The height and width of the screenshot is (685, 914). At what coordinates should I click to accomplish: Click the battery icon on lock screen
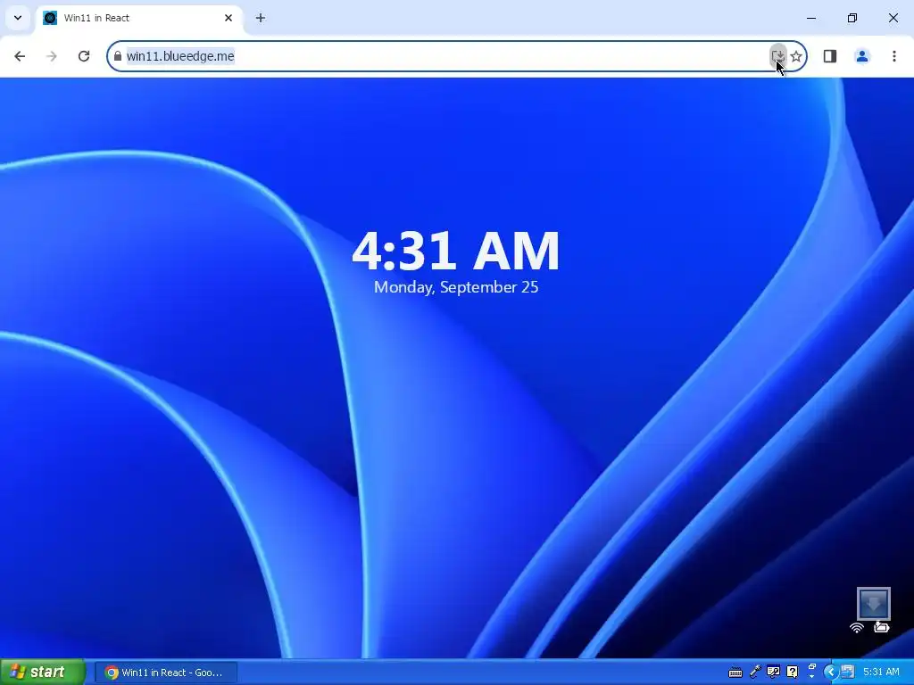881,627
